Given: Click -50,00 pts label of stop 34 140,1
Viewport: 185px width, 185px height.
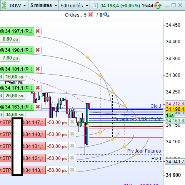Looking at the screenshot, I should 57,134.
